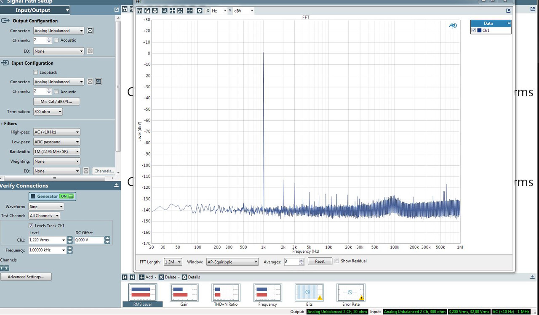Click the Advanced Settings button
The width and height of the screenshot is (539, 315).
point(26,277)
